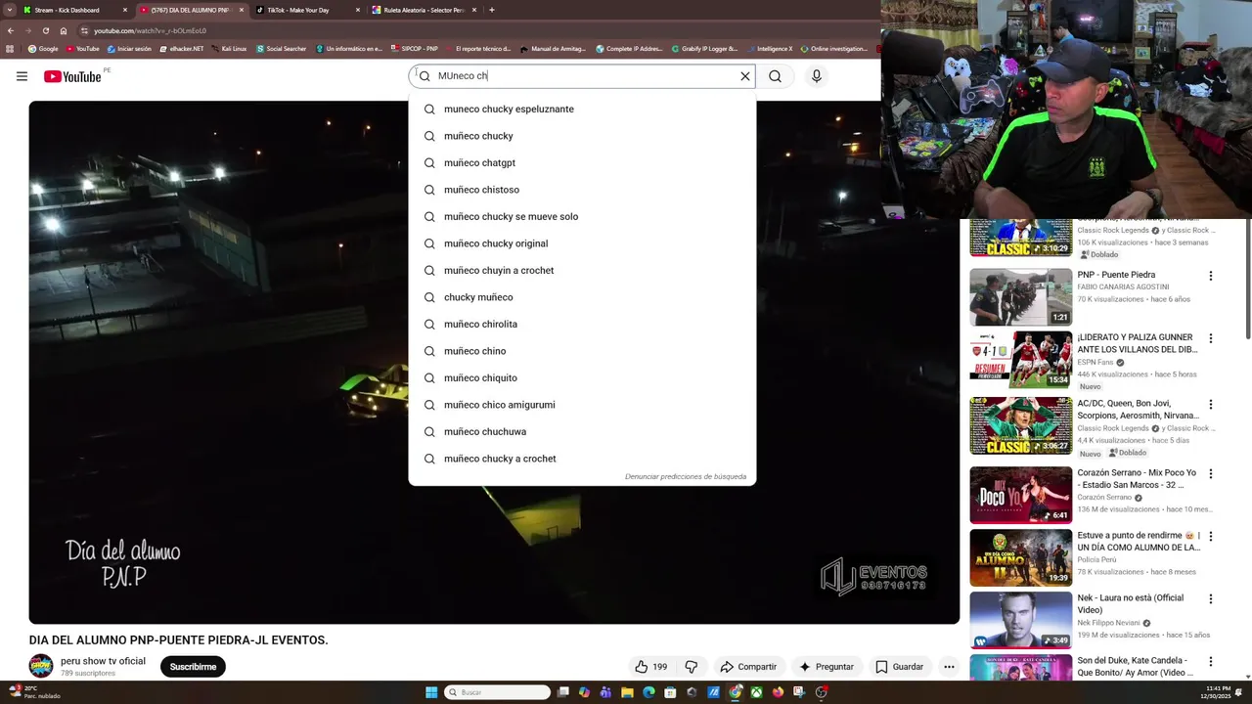This screenshot has height=704, width=1252.
Task: Reload the page with refresh icon
Action: [x=45, y=30]
